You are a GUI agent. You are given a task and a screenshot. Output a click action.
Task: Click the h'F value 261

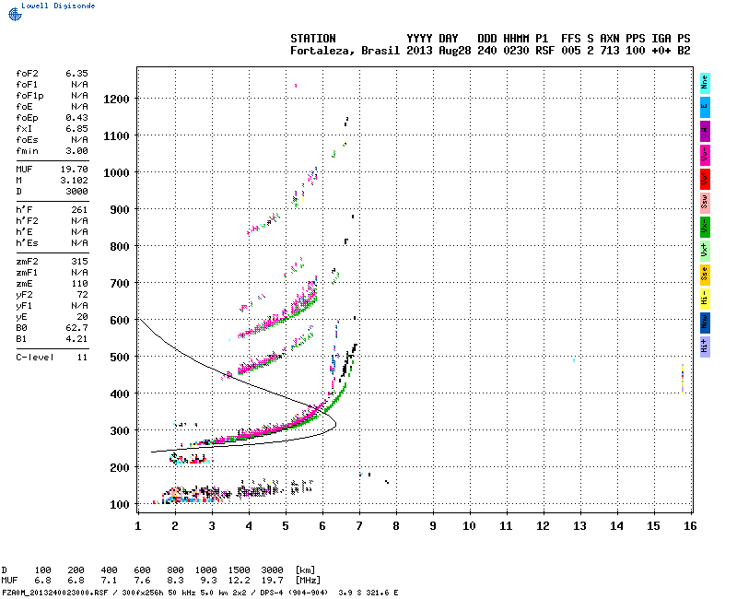[x=79, y=210]
